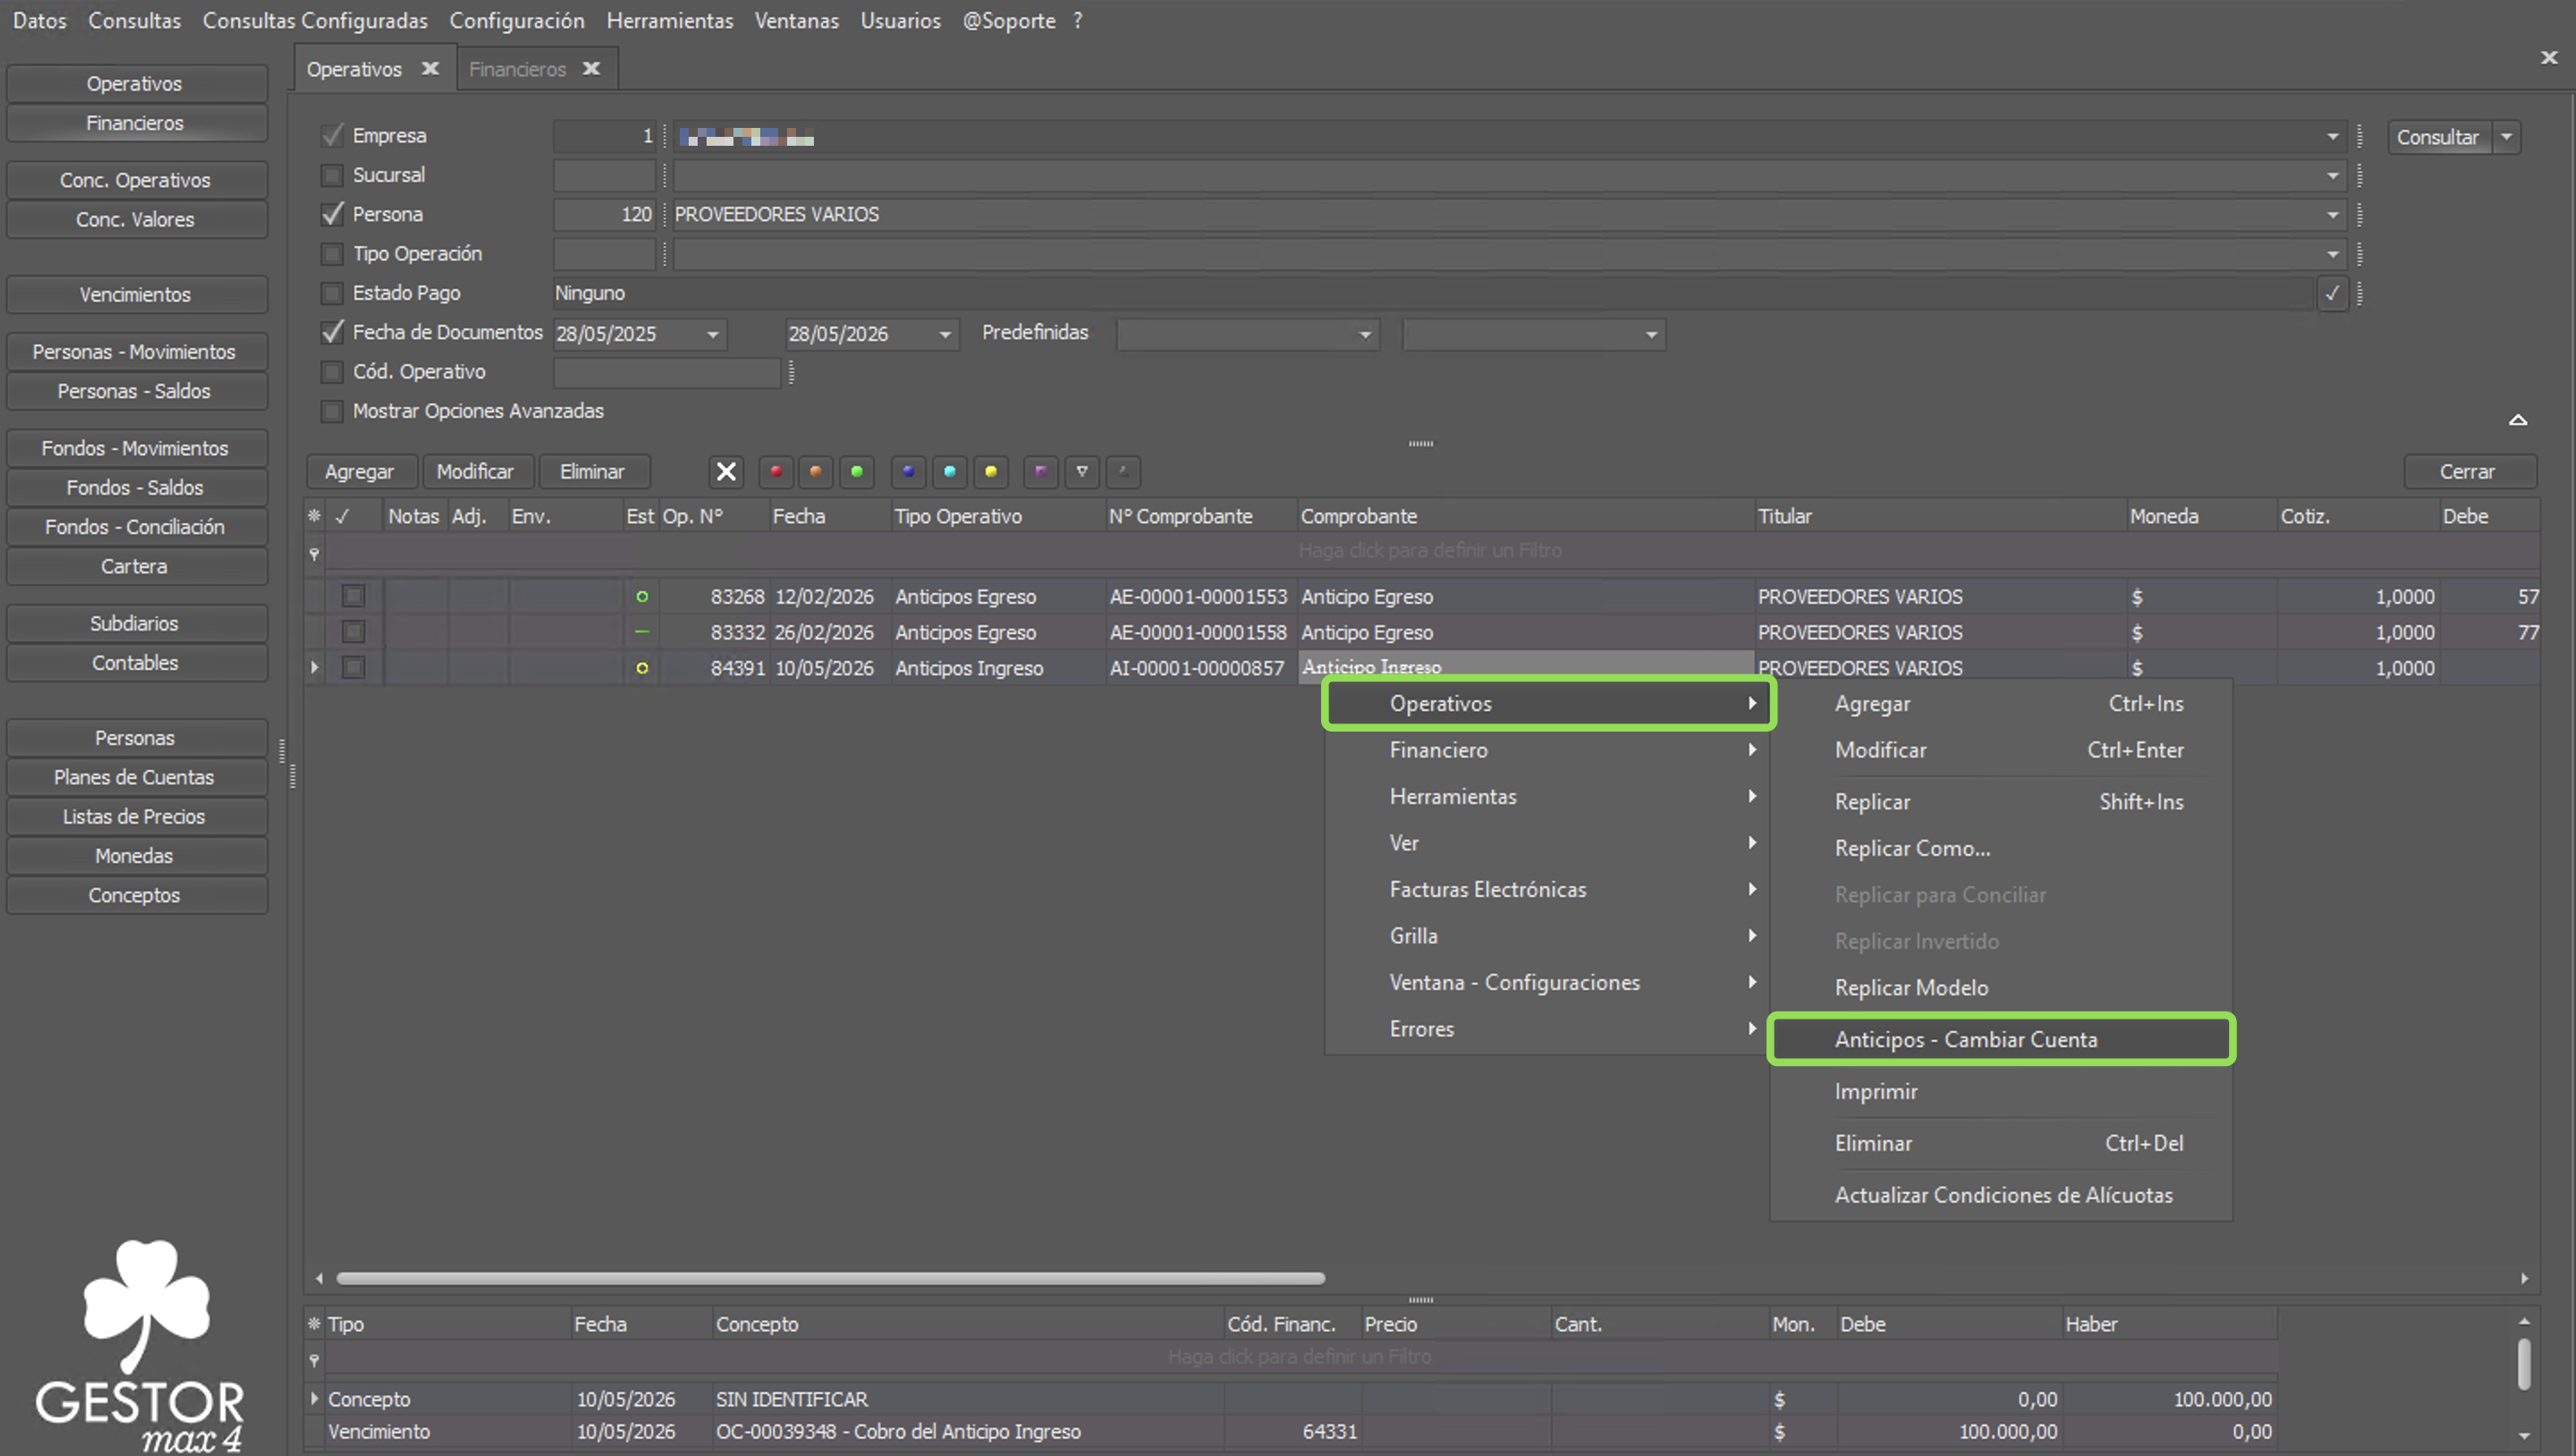
Task: Click the blue dot marker icon
Action: [x=908, y=472]
